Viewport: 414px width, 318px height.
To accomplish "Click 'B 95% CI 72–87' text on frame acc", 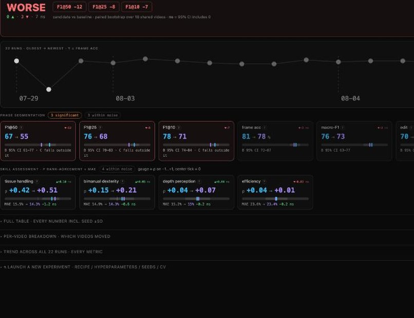I will [256, 150].
